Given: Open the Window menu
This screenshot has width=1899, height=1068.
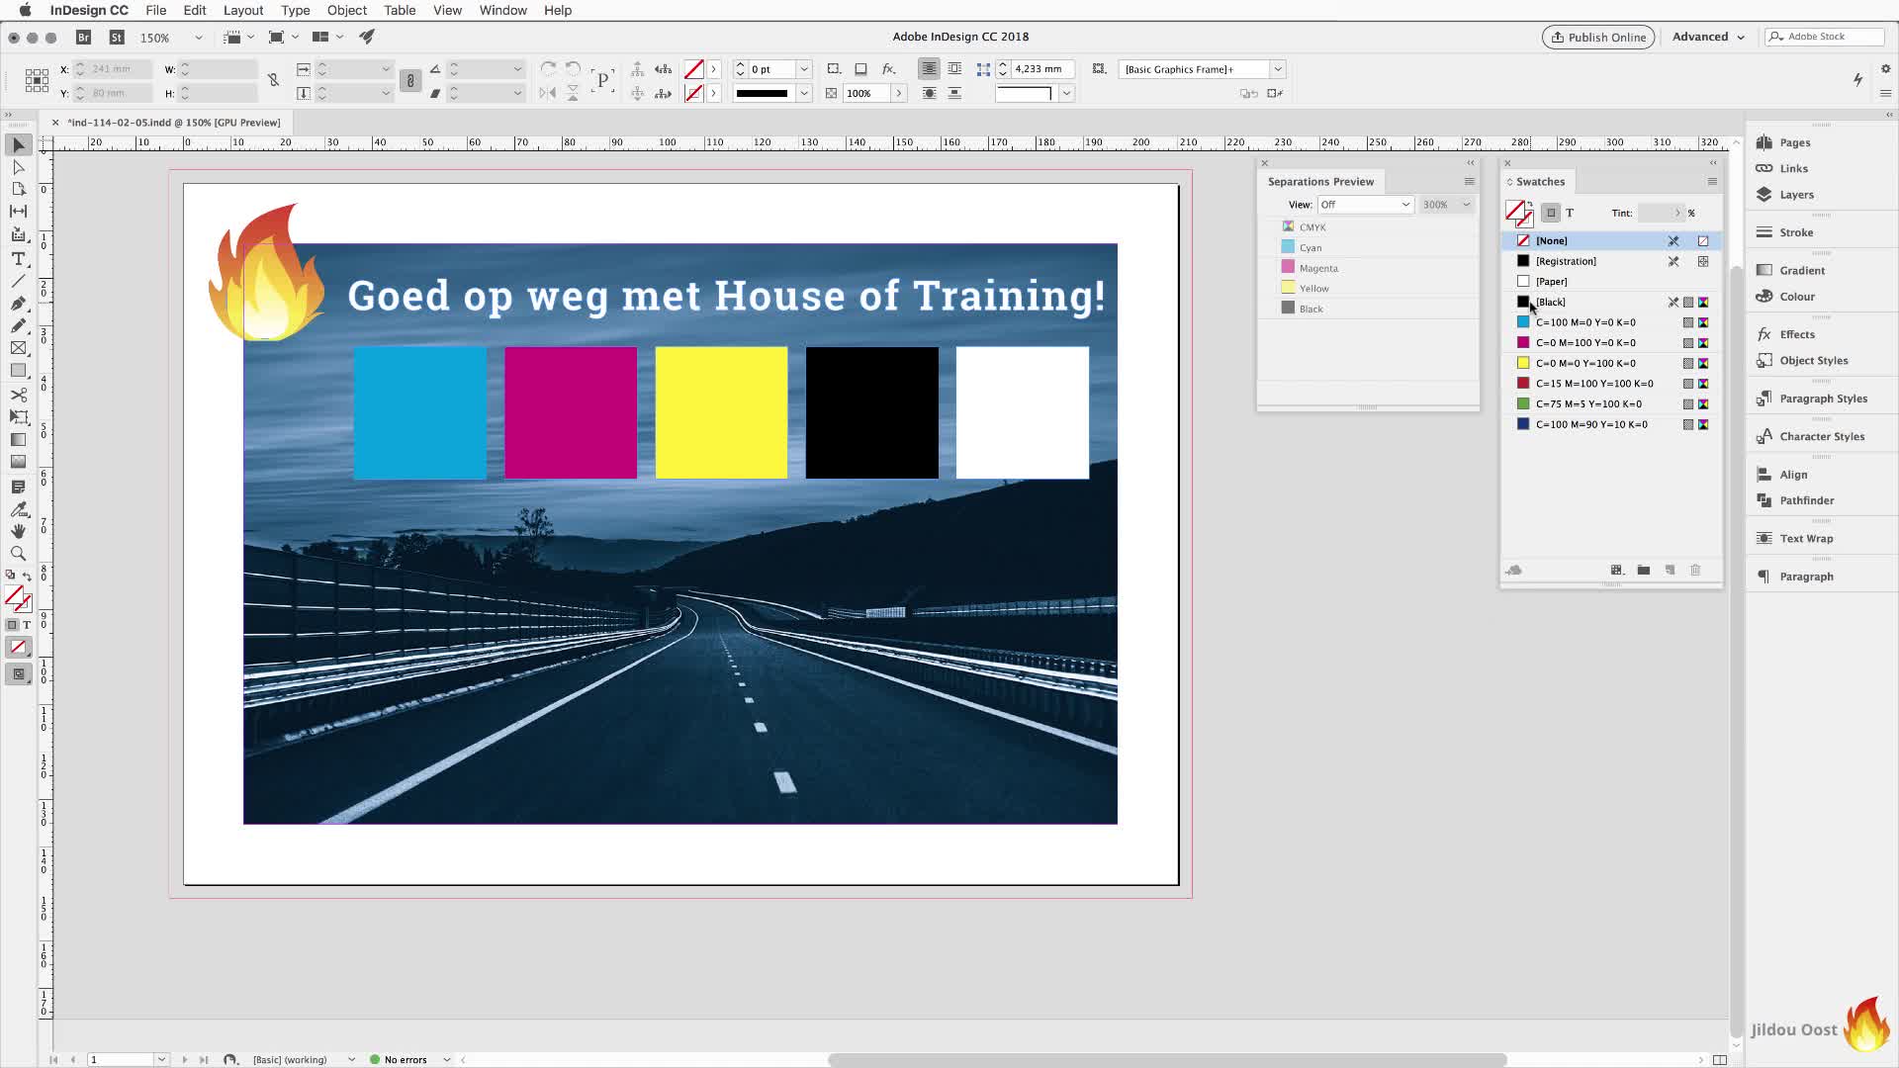Looking at the screenshot, I should [502, 10].
